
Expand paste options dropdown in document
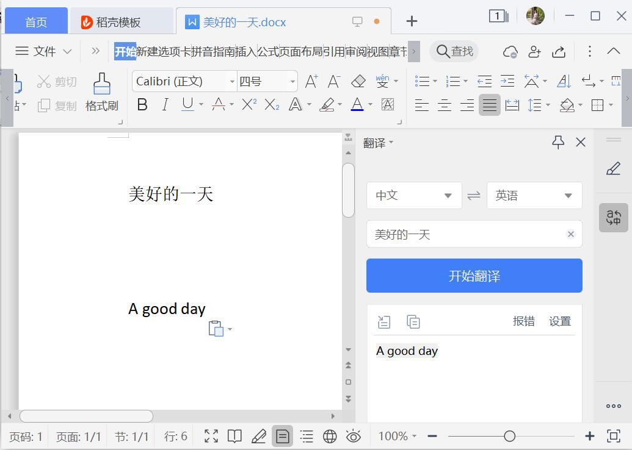pyautogui.click(x=230, y=329)
